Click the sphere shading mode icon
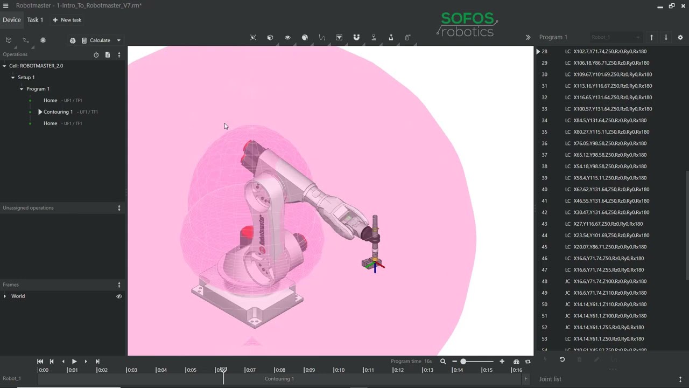Screen dimensions: 689x388 pyautogui.click(x=305, y=38)
